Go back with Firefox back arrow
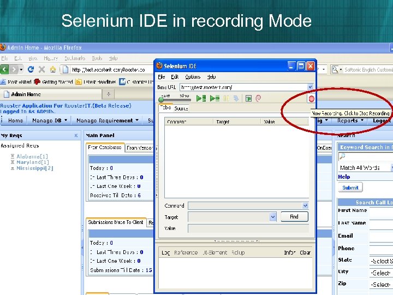The width and height of the screenshot is (393, 295). point(4,69)
